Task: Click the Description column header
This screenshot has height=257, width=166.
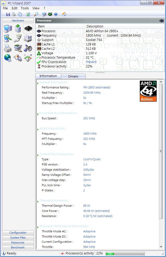Action: [x=124, y=26]
